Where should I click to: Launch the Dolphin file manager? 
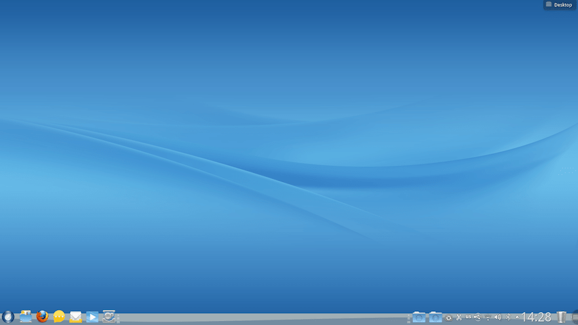pos(26,317)
